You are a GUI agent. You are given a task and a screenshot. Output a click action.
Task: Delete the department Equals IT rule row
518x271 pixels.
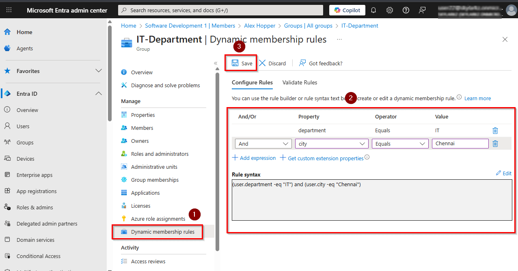495,130
